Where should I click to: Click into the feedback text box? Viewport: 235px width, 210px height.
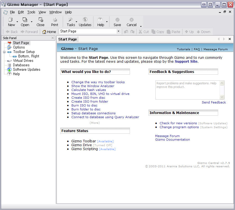[187, 90]
